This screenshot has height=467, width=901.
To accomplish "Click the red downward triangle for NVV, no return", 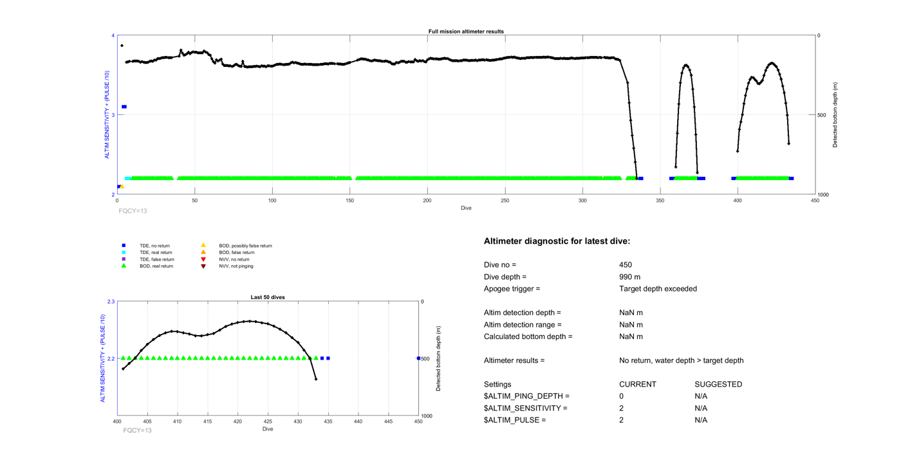I will point(203,259).
